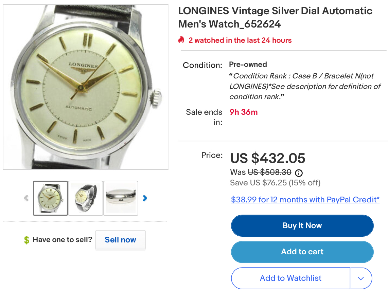Select the second thumbnail showing the strap
388x291 pixels.
pyautogui.click(x=86, y=198)
